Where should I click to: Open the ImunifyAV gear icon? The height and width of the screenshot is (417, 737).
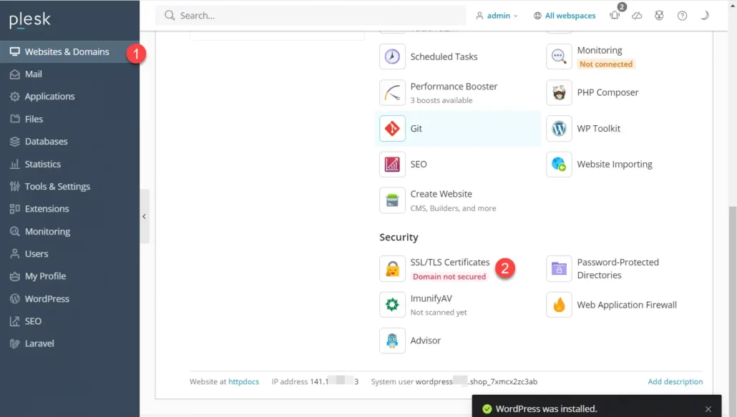click(x=392, y=304)
